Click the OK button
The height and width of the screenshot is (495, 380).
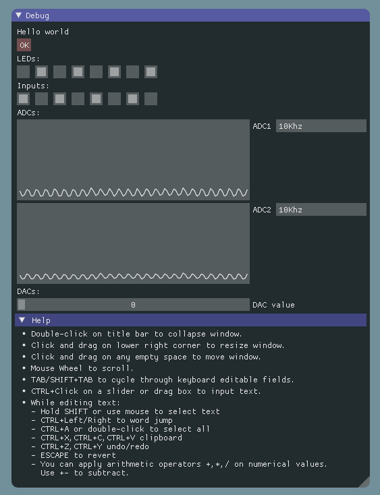pyautogui.click(x=24, y=45)
